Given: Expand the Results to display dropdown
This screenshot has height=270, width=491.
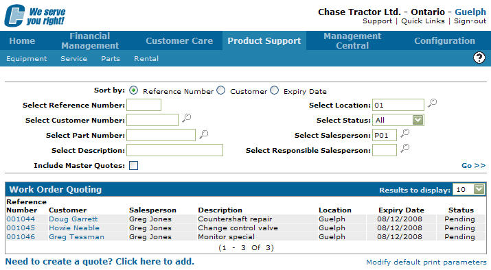Looking at the screenshot, I should coord(479,189).
